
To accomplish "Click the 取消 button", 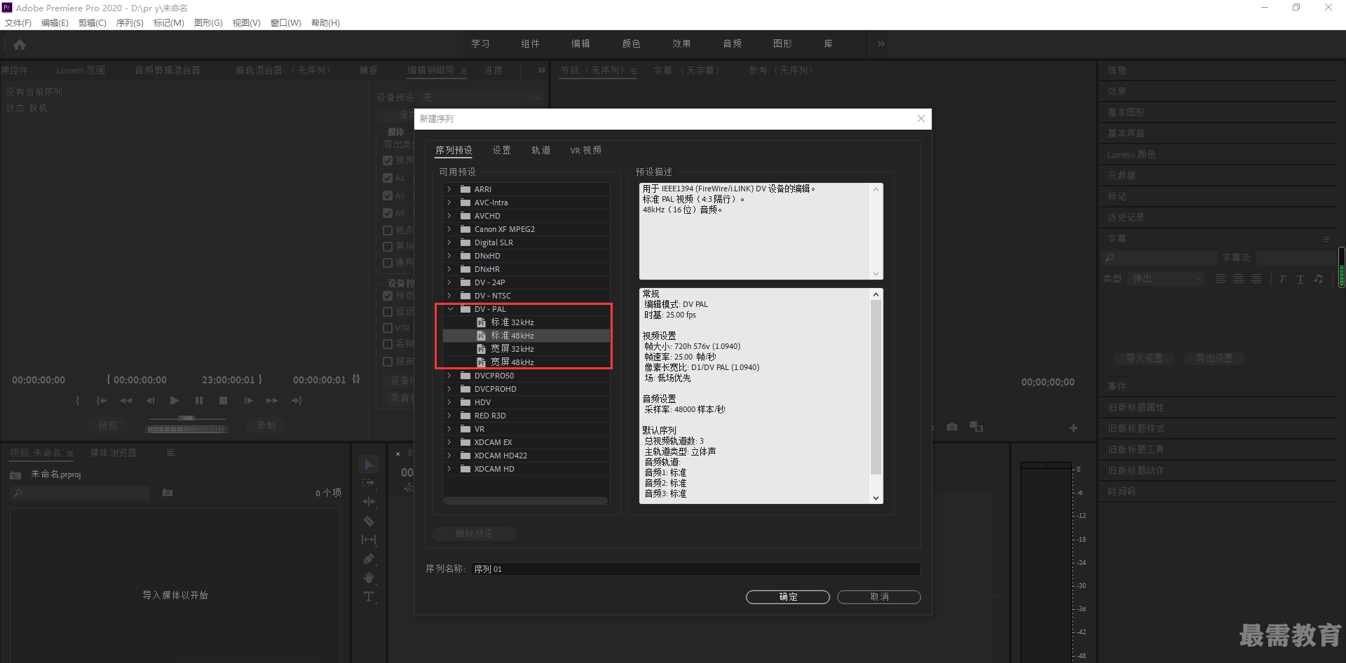I will pos(879,597).
